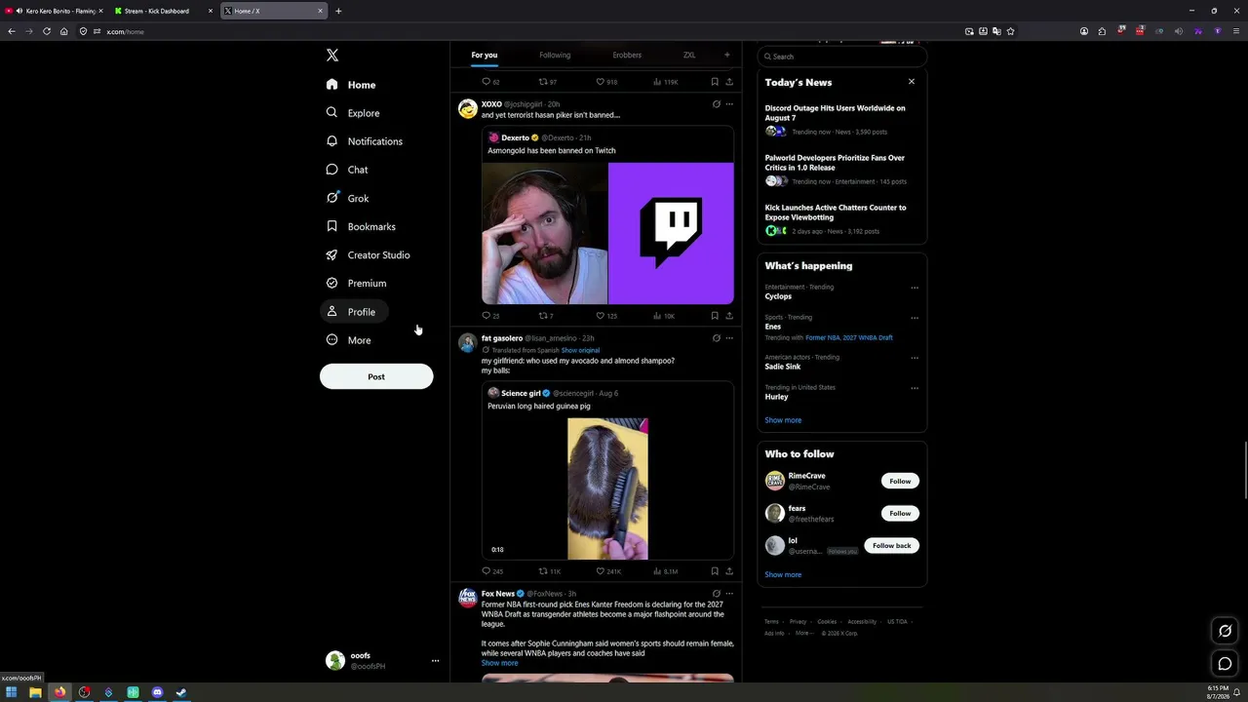Screen dimensions: 1248x702
Task: Open fat gasolero post's more options
Action: (729, 338)
